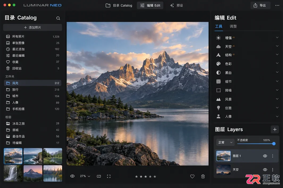
Task: Toggle preview eye icon below image
Action: pyautogui.click(x=72, y=176)
